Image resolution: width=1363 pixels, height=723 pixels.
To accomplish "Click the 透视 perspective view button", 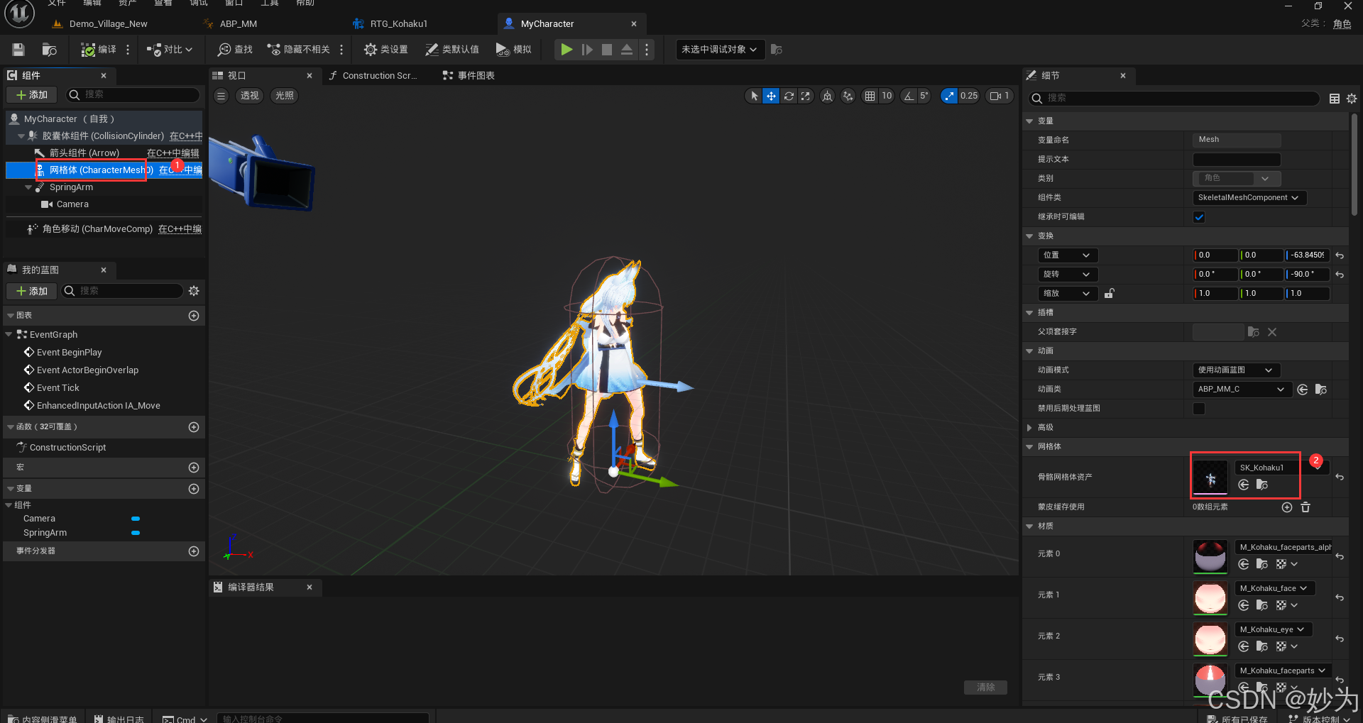I will click(x=249, y=96).
